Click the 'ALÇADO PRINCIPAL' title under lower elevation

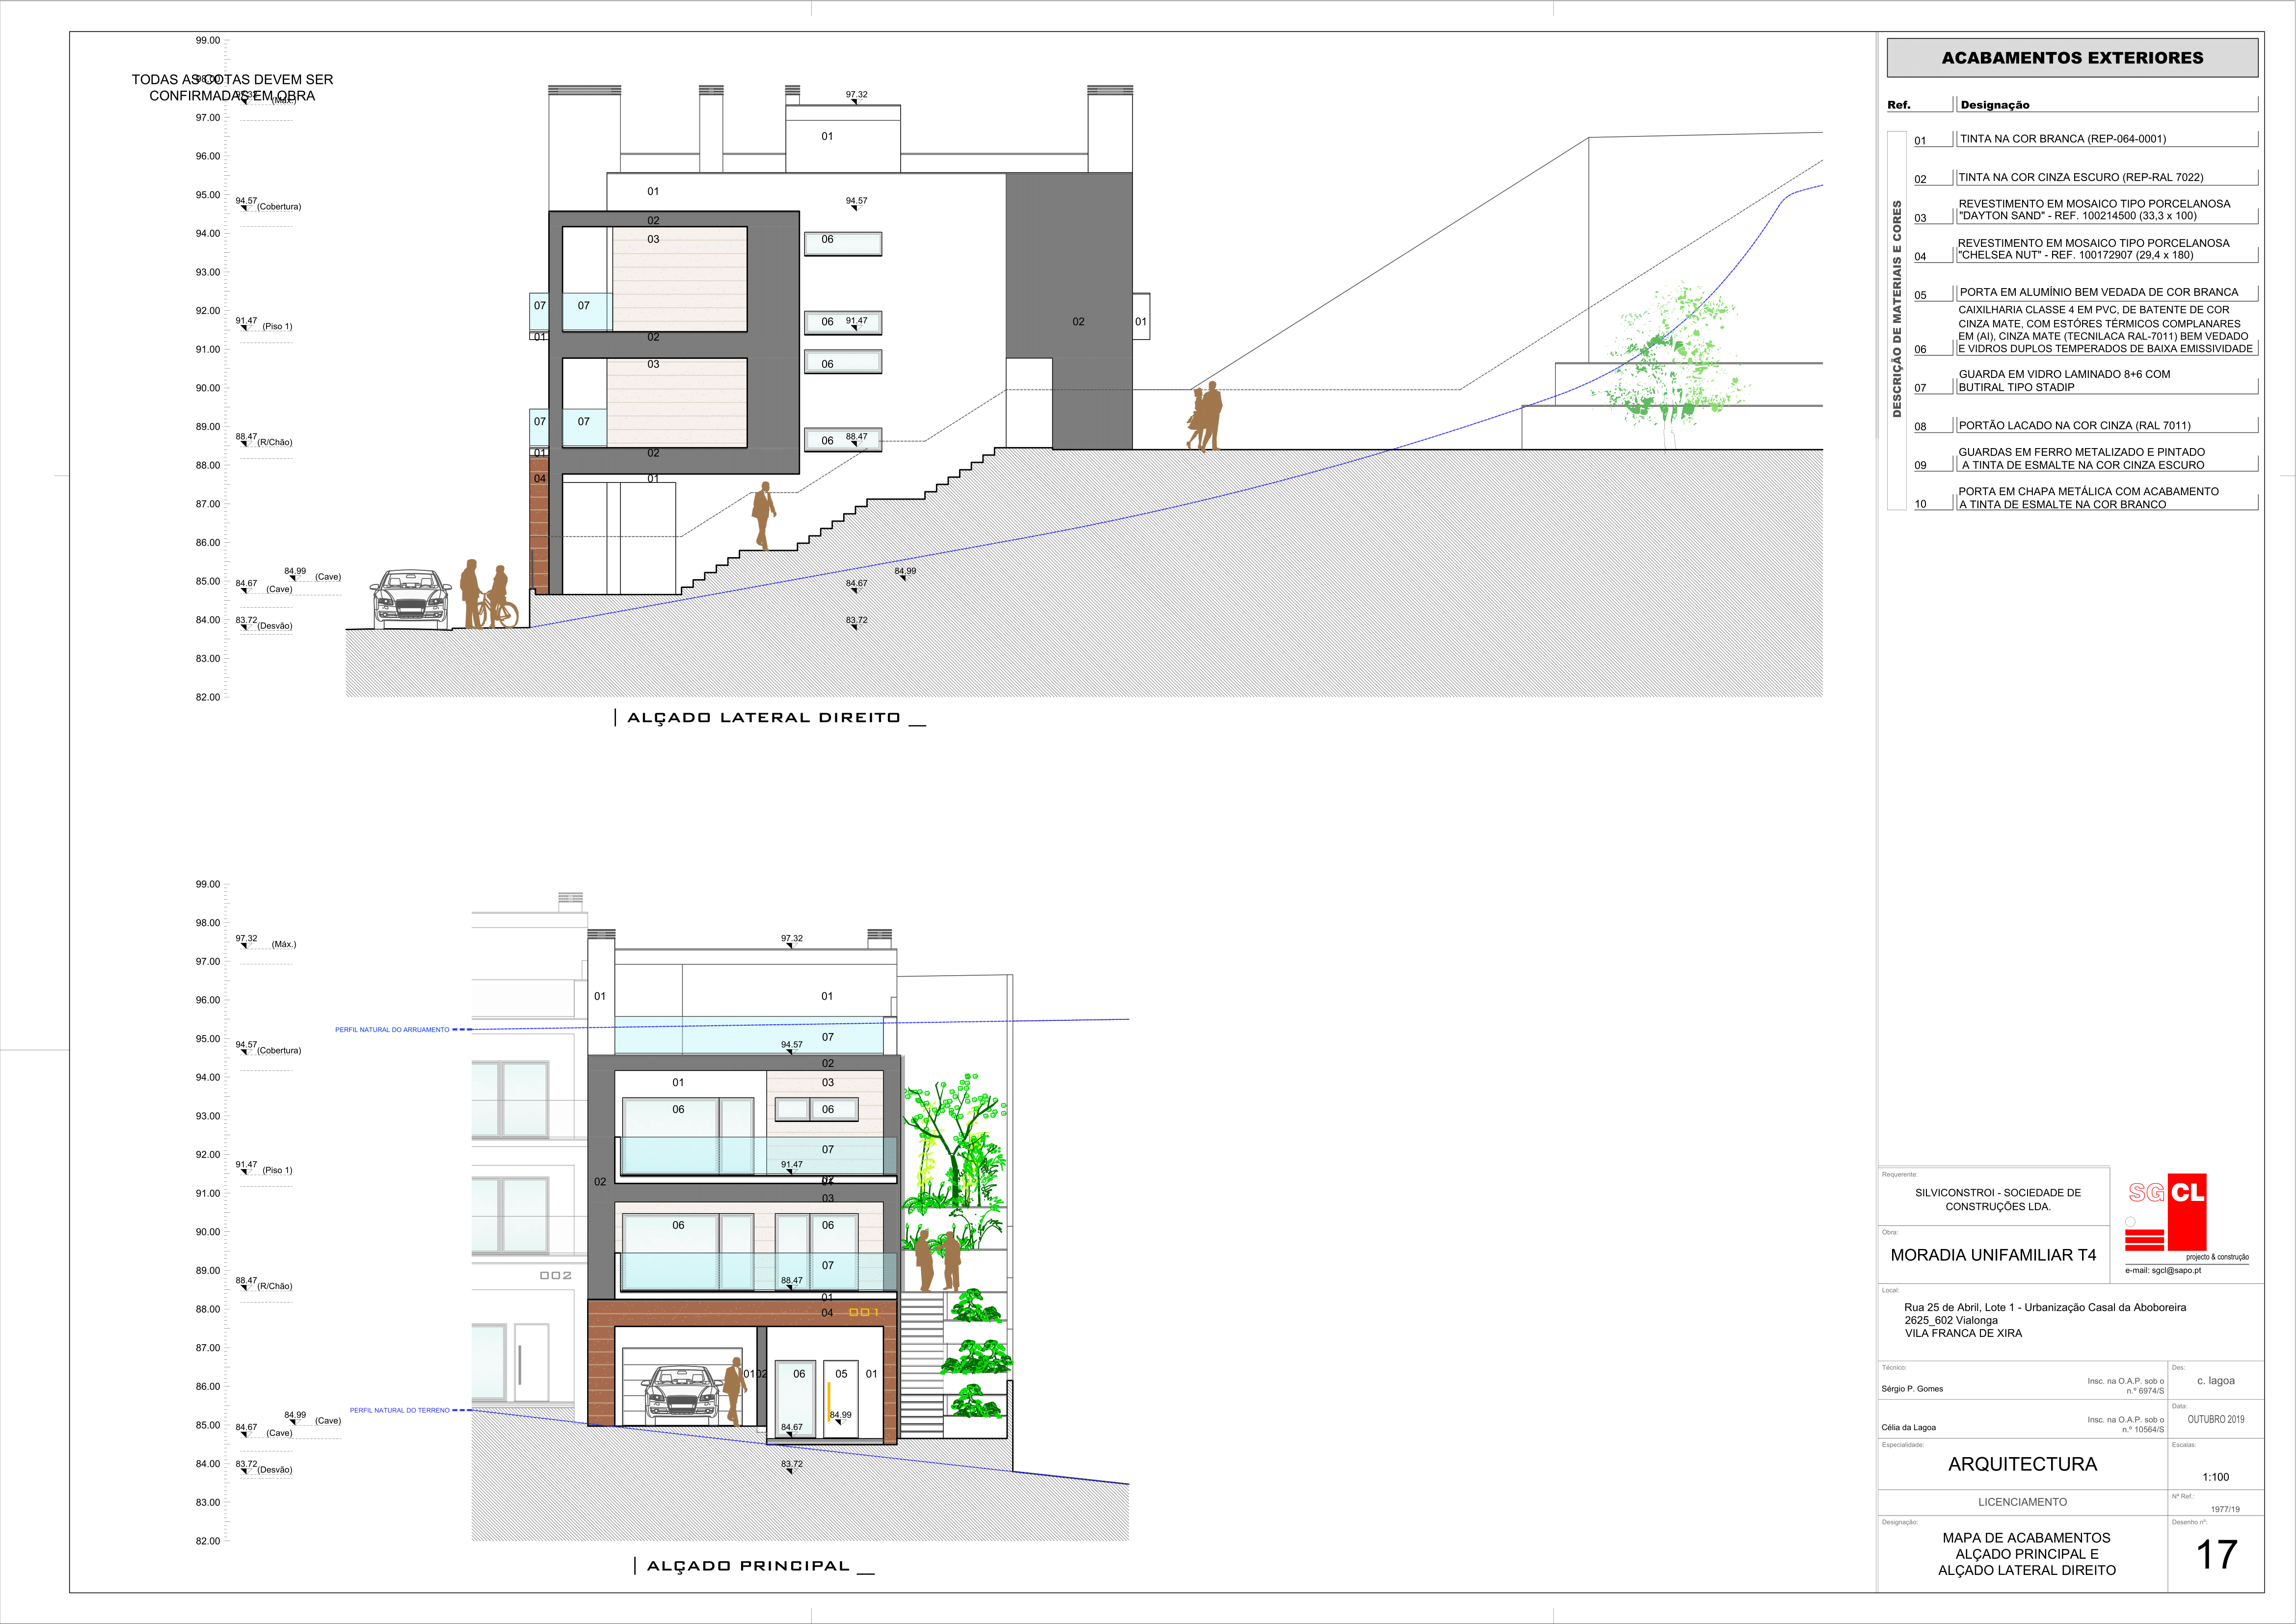coord(748,1566)
